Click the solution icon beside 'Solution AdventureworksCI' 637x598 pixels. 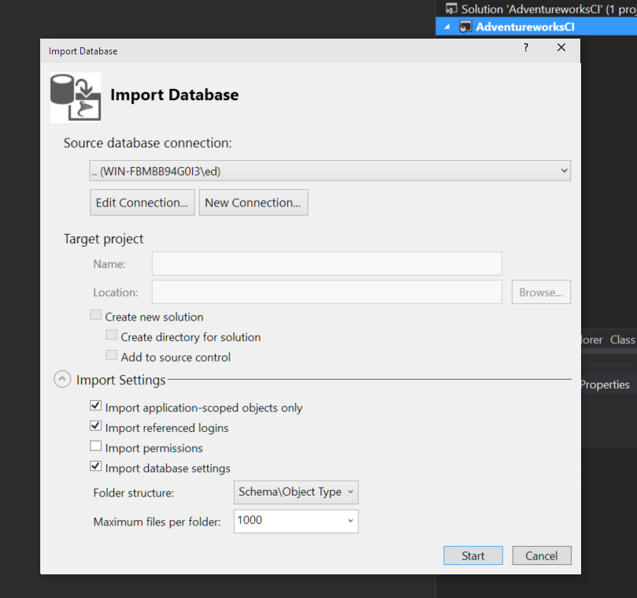tap(450, 9)
